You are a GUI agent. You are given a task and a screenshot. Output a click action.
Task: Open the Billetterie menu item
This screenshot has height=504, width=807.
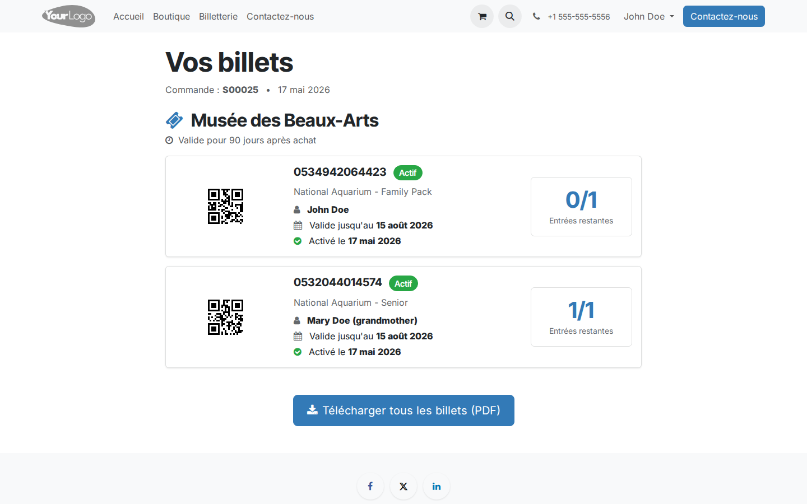coord(218,16)
